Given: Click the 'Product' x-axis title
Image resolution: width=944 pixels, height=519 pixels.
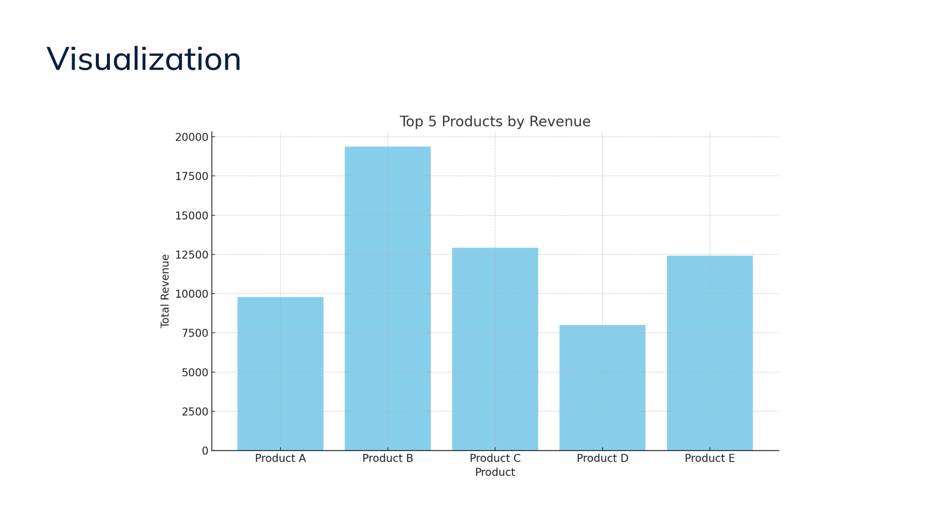Looking at the screenshot, I should tap(495, 472).
